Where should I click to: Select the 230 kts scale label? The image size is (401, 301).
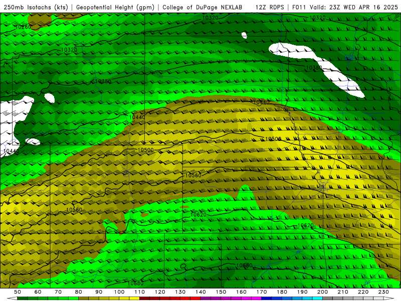point(383,292)
